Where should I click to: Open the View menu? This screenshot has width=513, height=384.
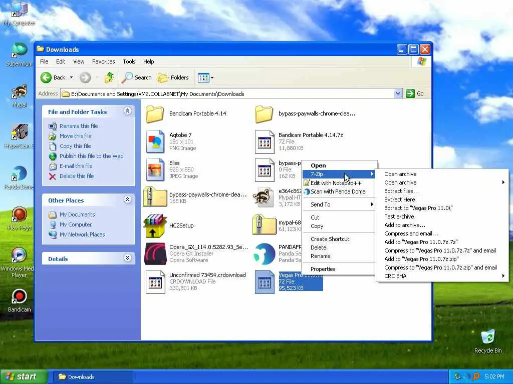[79, 61]
